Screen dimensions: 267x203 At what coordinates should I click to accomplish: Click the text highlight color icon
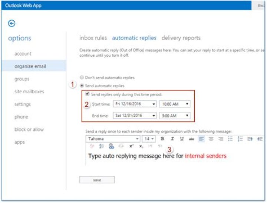pos(92,146)
